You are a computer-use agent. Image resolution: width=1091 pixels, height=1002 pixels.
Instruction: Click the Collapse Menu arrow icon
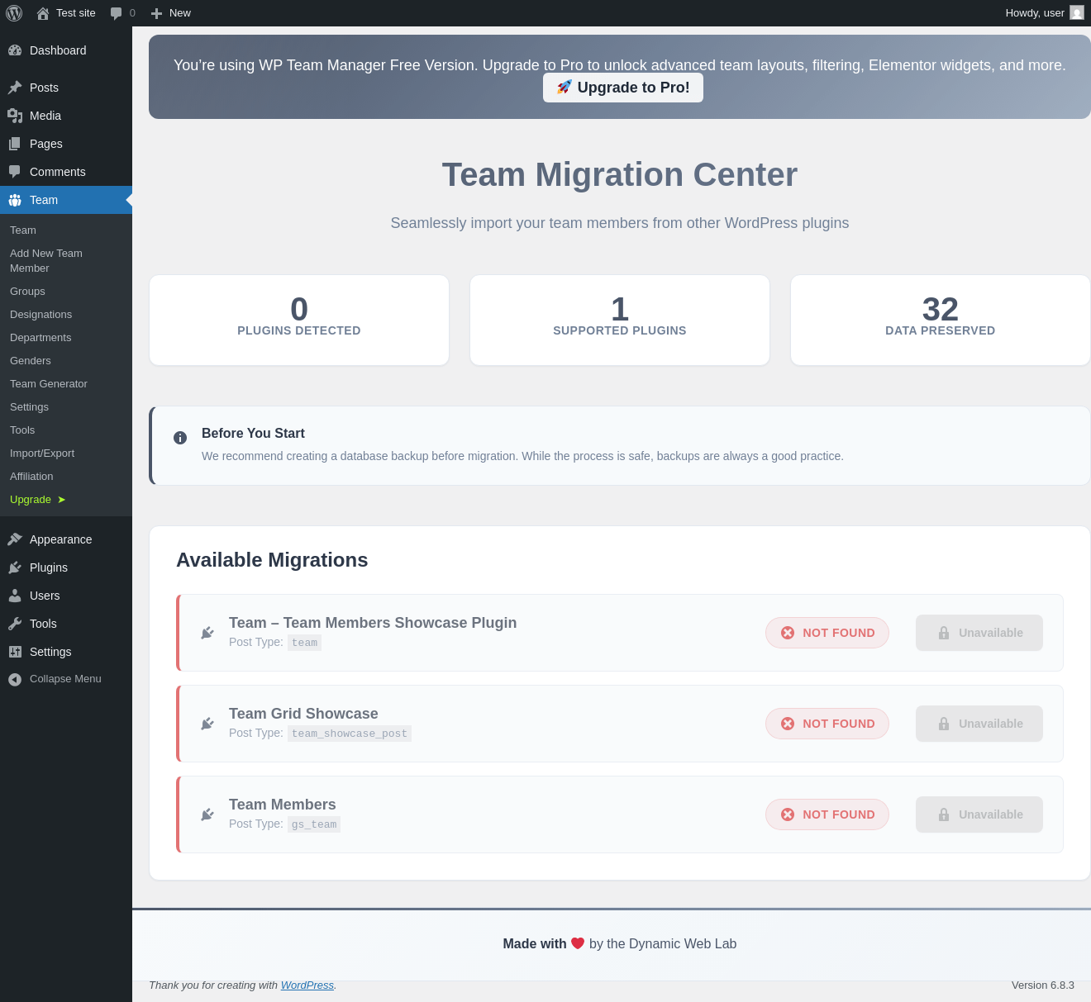coord(15,679)
